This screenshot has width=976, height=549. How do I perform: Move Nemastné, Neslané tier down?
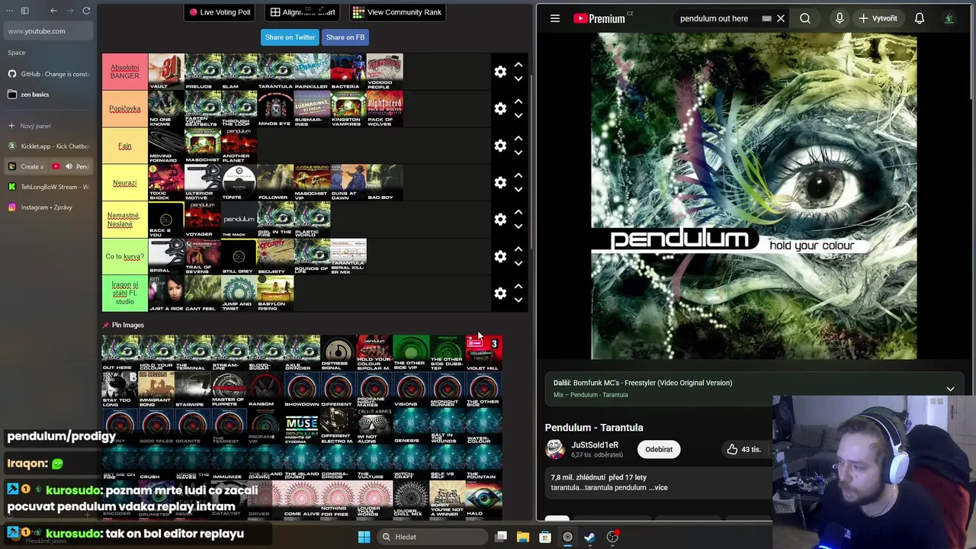pyautogui.click(x=518, y=226)
